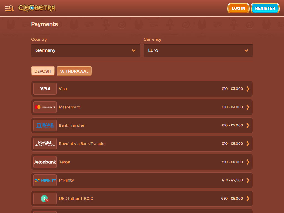
Task: Switch to the Deposit tab
Action: pos(43,71)
